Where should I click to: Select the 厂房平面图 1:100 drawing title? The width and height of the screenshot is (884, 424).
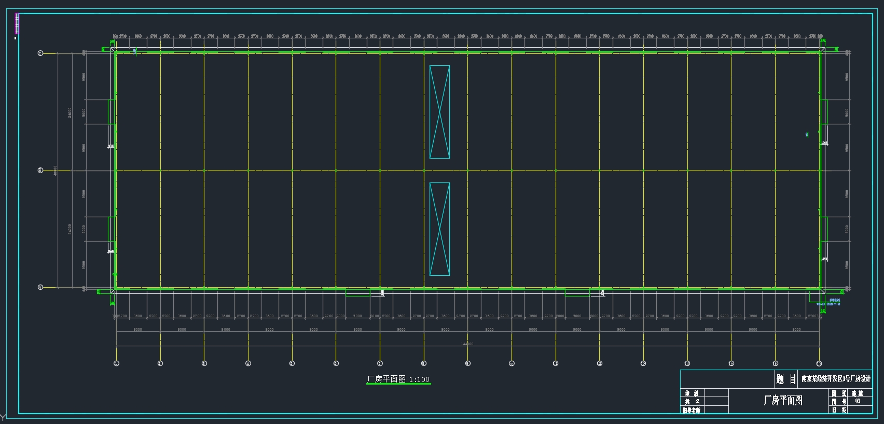click(x=398, y=379)
